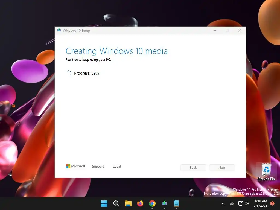Open the Windows Start menu

(x=104, y=203)
